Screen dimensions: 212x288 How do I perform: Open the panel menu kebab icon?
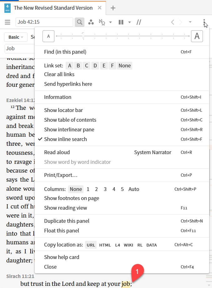[x=204, y=22]
